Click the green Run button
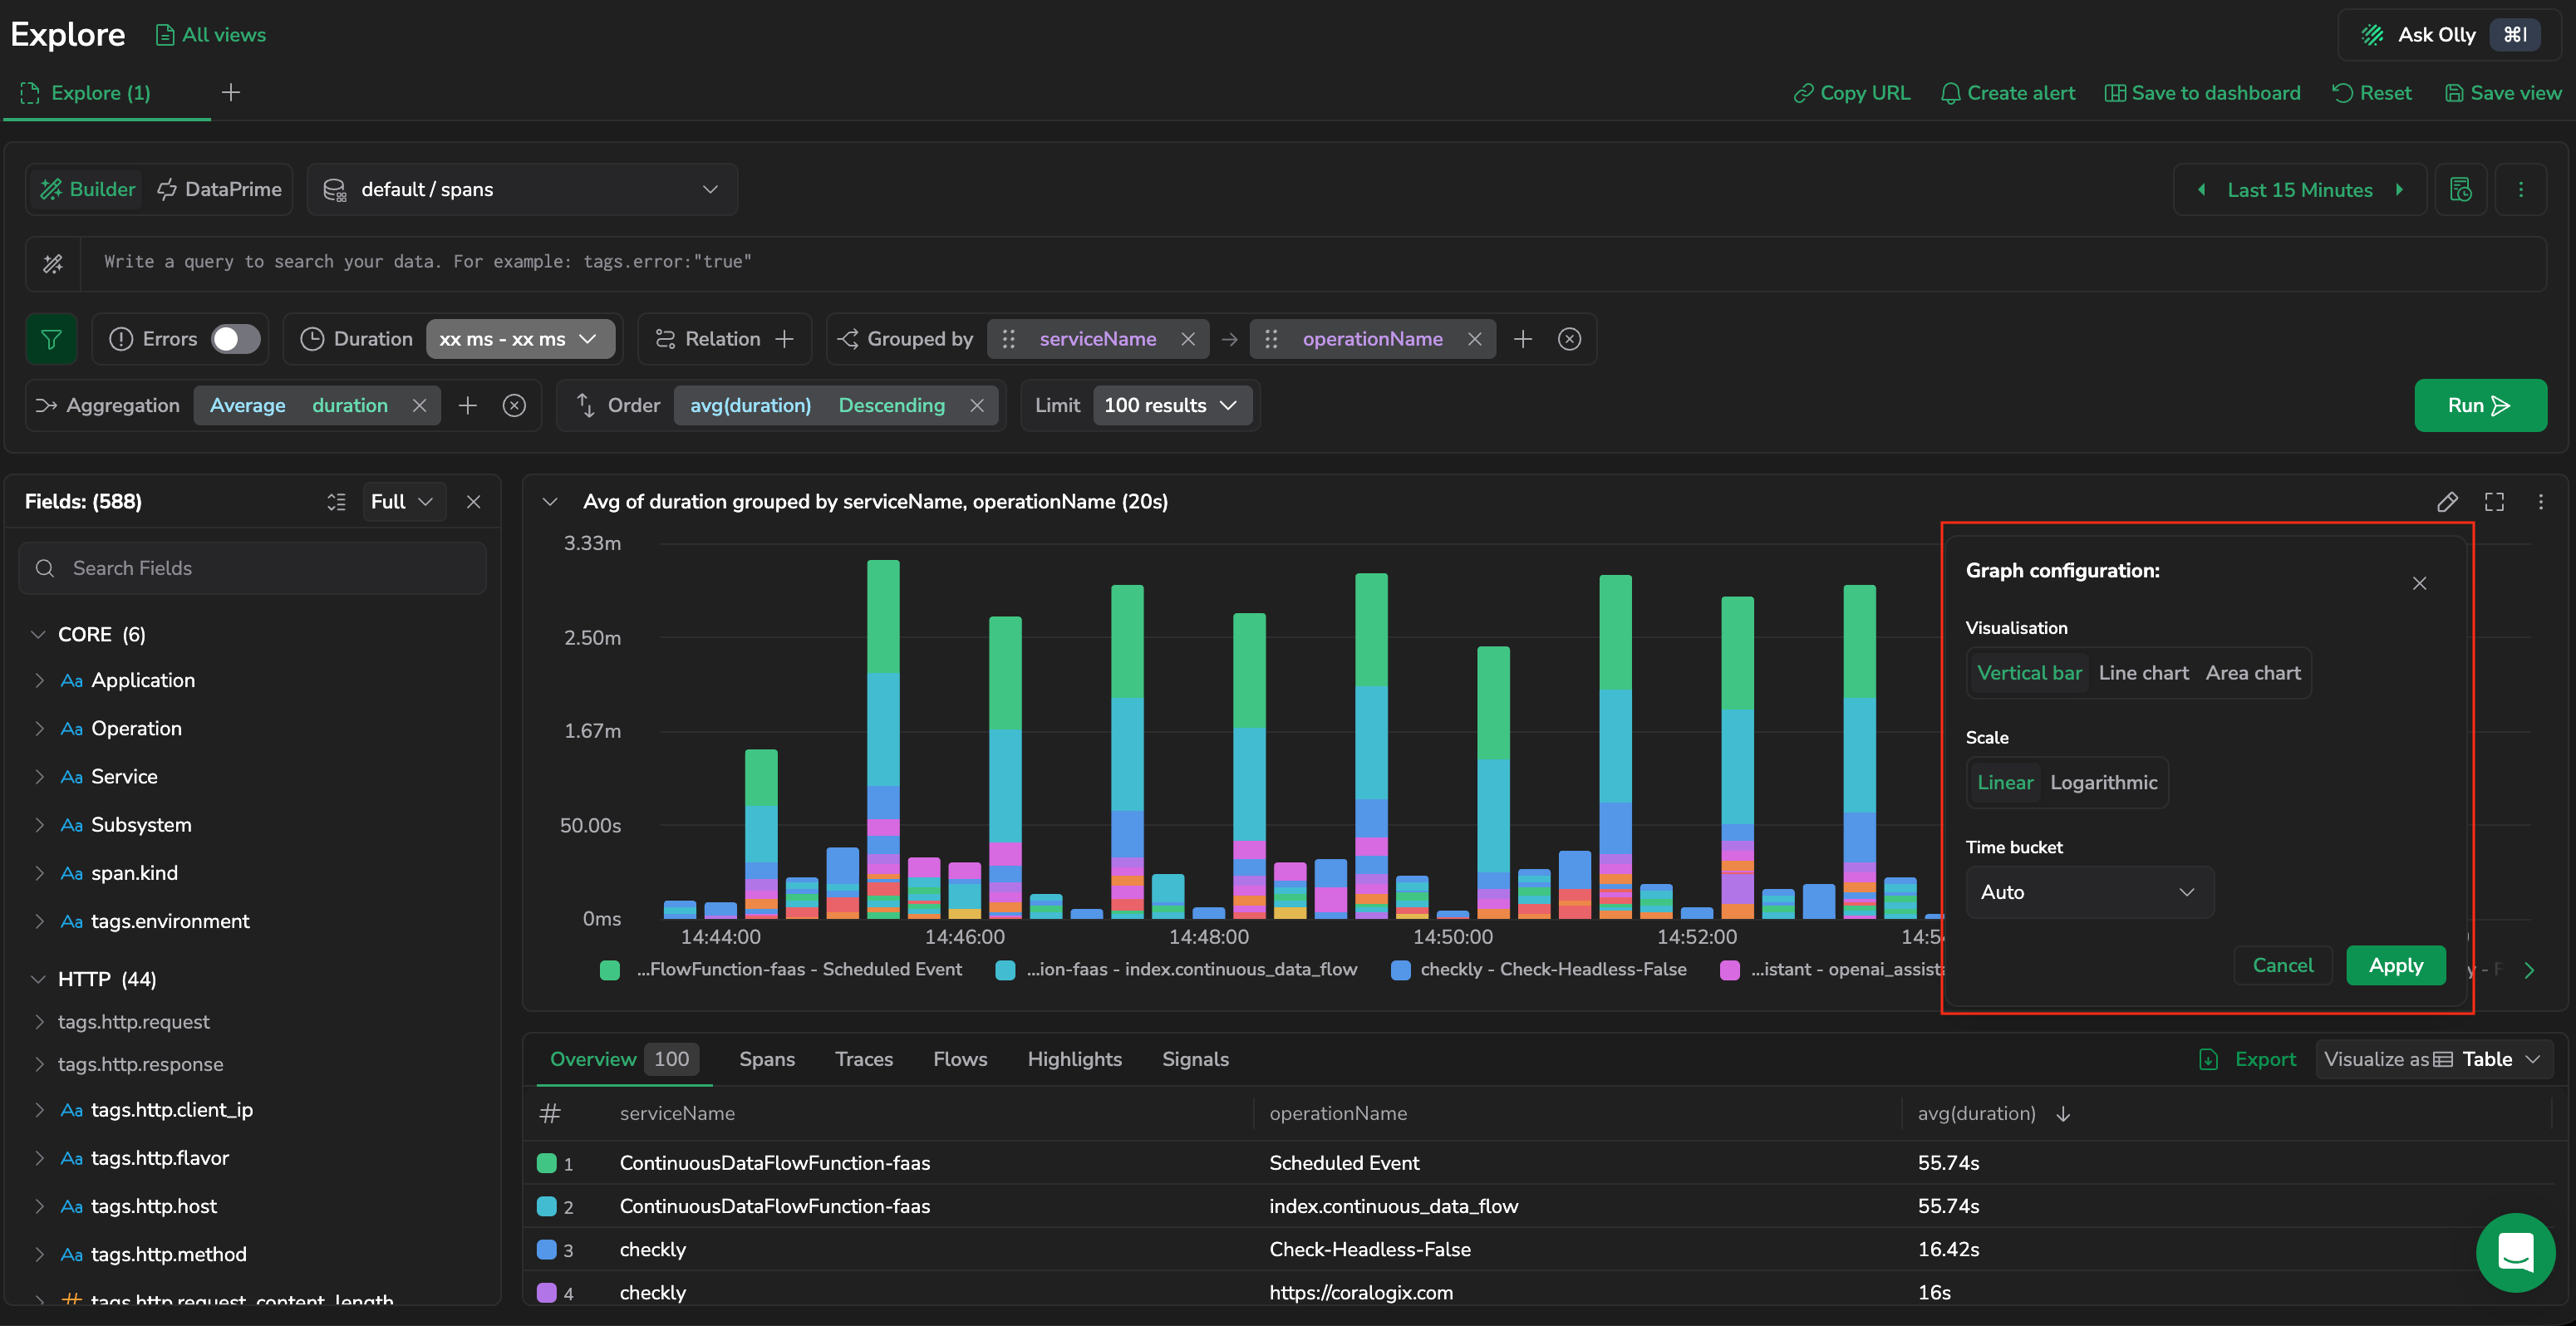Screen dimensions: 2576x1326 pyautogui.click(x=2480, y=406)
